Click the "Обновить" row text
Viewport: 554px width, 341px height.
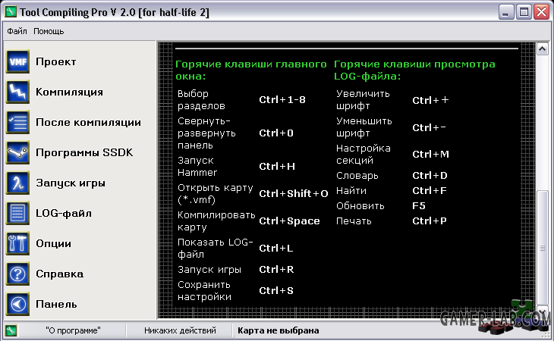(360, 206)
